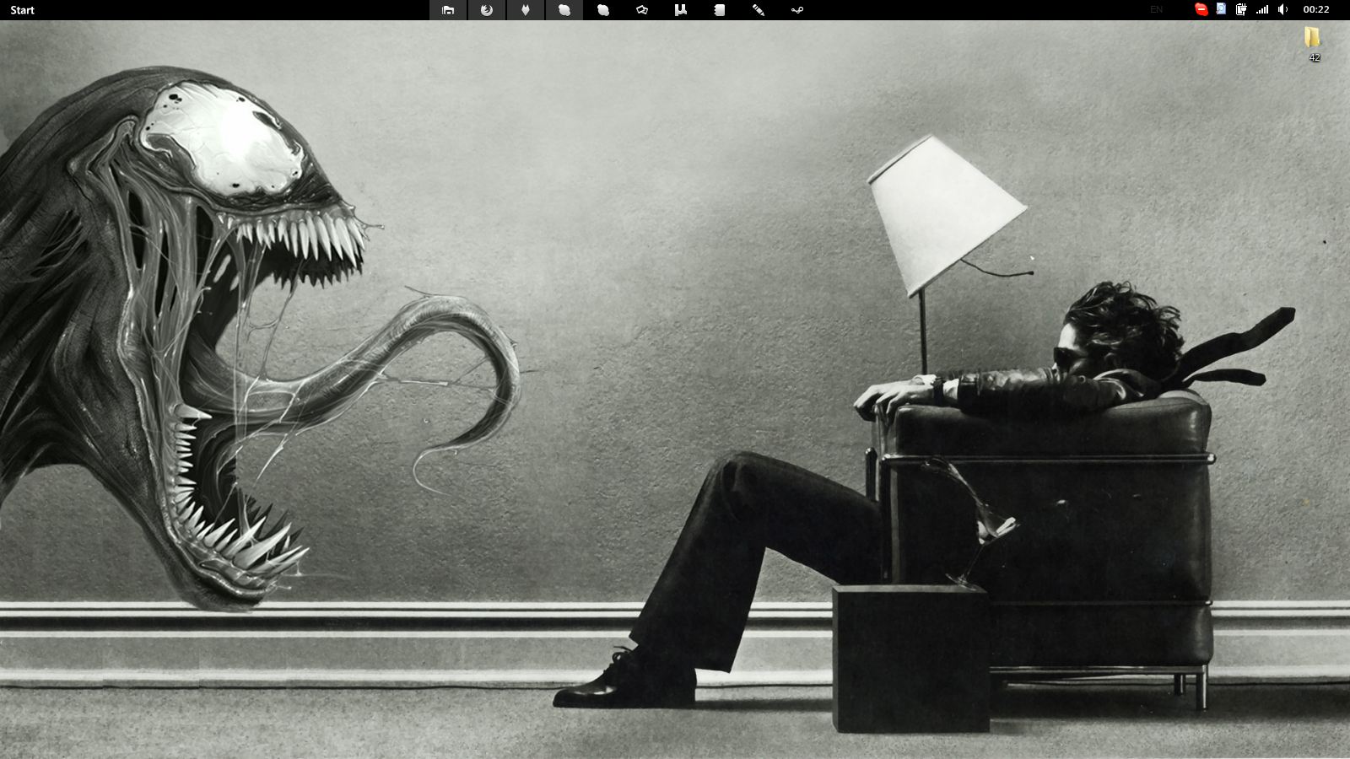Viewport: 1350px width, 759px height.
Task: Open the overlapping photos taskbar icon
Action: click(x=642, y=10)
